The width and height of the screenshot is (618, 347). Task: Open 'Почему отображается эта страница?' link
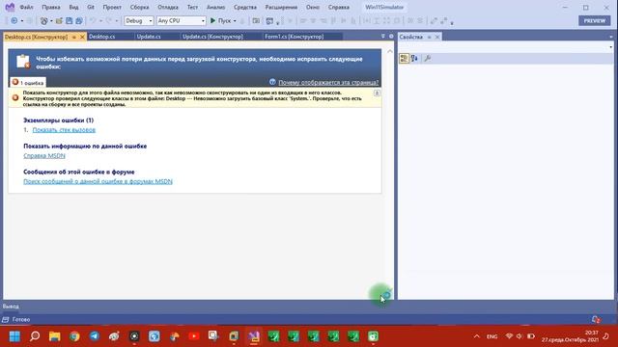pyautogui.click(x=328, y=82)
